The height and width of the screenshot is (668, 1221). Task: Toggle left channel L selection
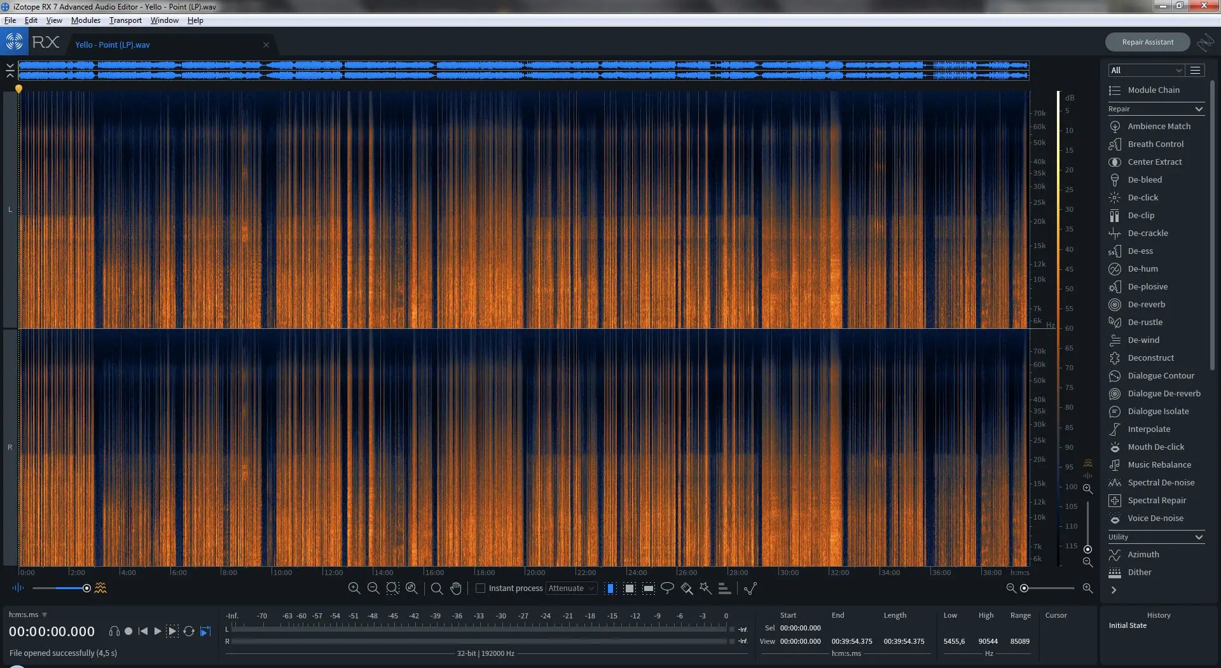coord(10,209)
